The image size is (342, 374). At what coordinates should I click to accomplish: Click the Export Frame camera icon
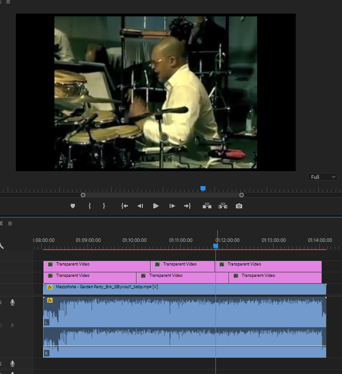click(239, 206)
